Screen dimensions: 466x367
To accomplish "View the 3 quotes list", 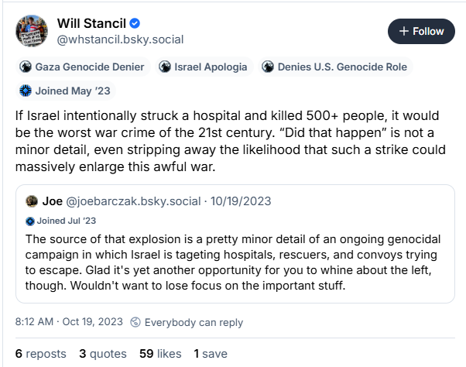I will click(x=103, y=354).
